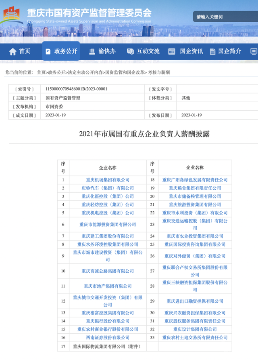Click the 其他 genre category value
This screenshot has width=258, height=360.
[x=186, y=98]
